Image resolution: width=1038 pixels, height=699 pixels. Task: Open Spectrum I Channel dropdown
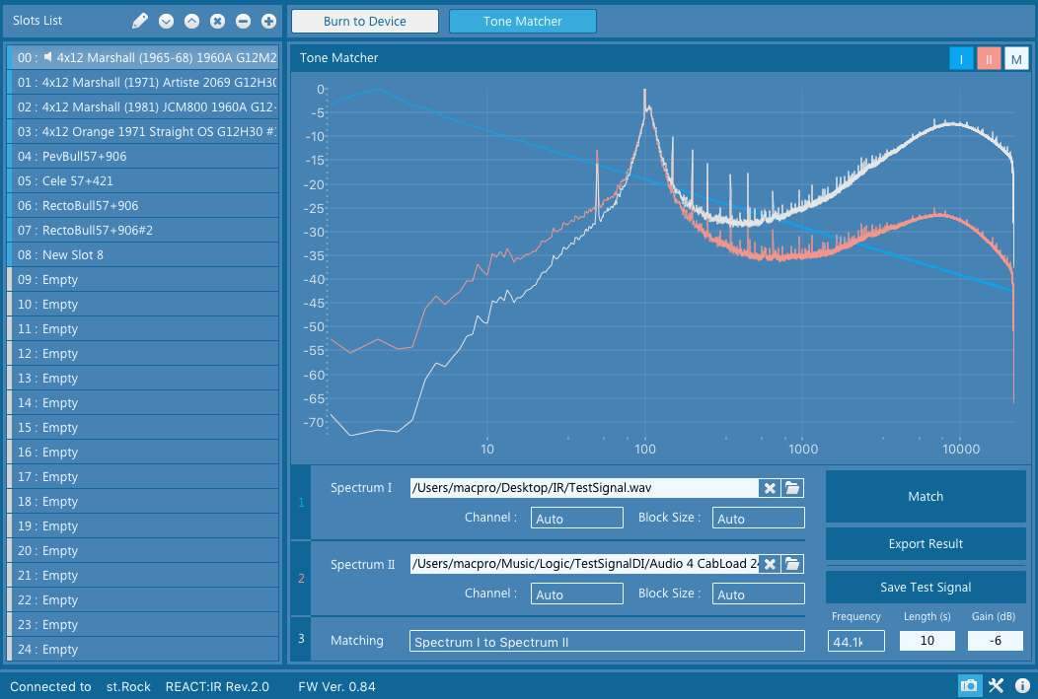[x=576, y=518]
